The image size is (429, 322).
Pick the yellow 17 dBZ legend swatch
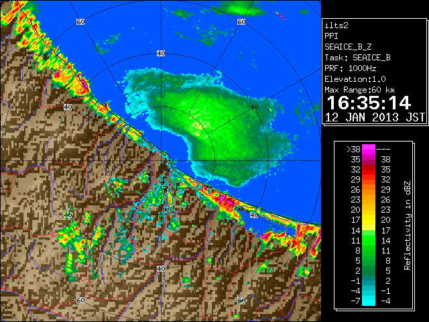pos(369,220)
